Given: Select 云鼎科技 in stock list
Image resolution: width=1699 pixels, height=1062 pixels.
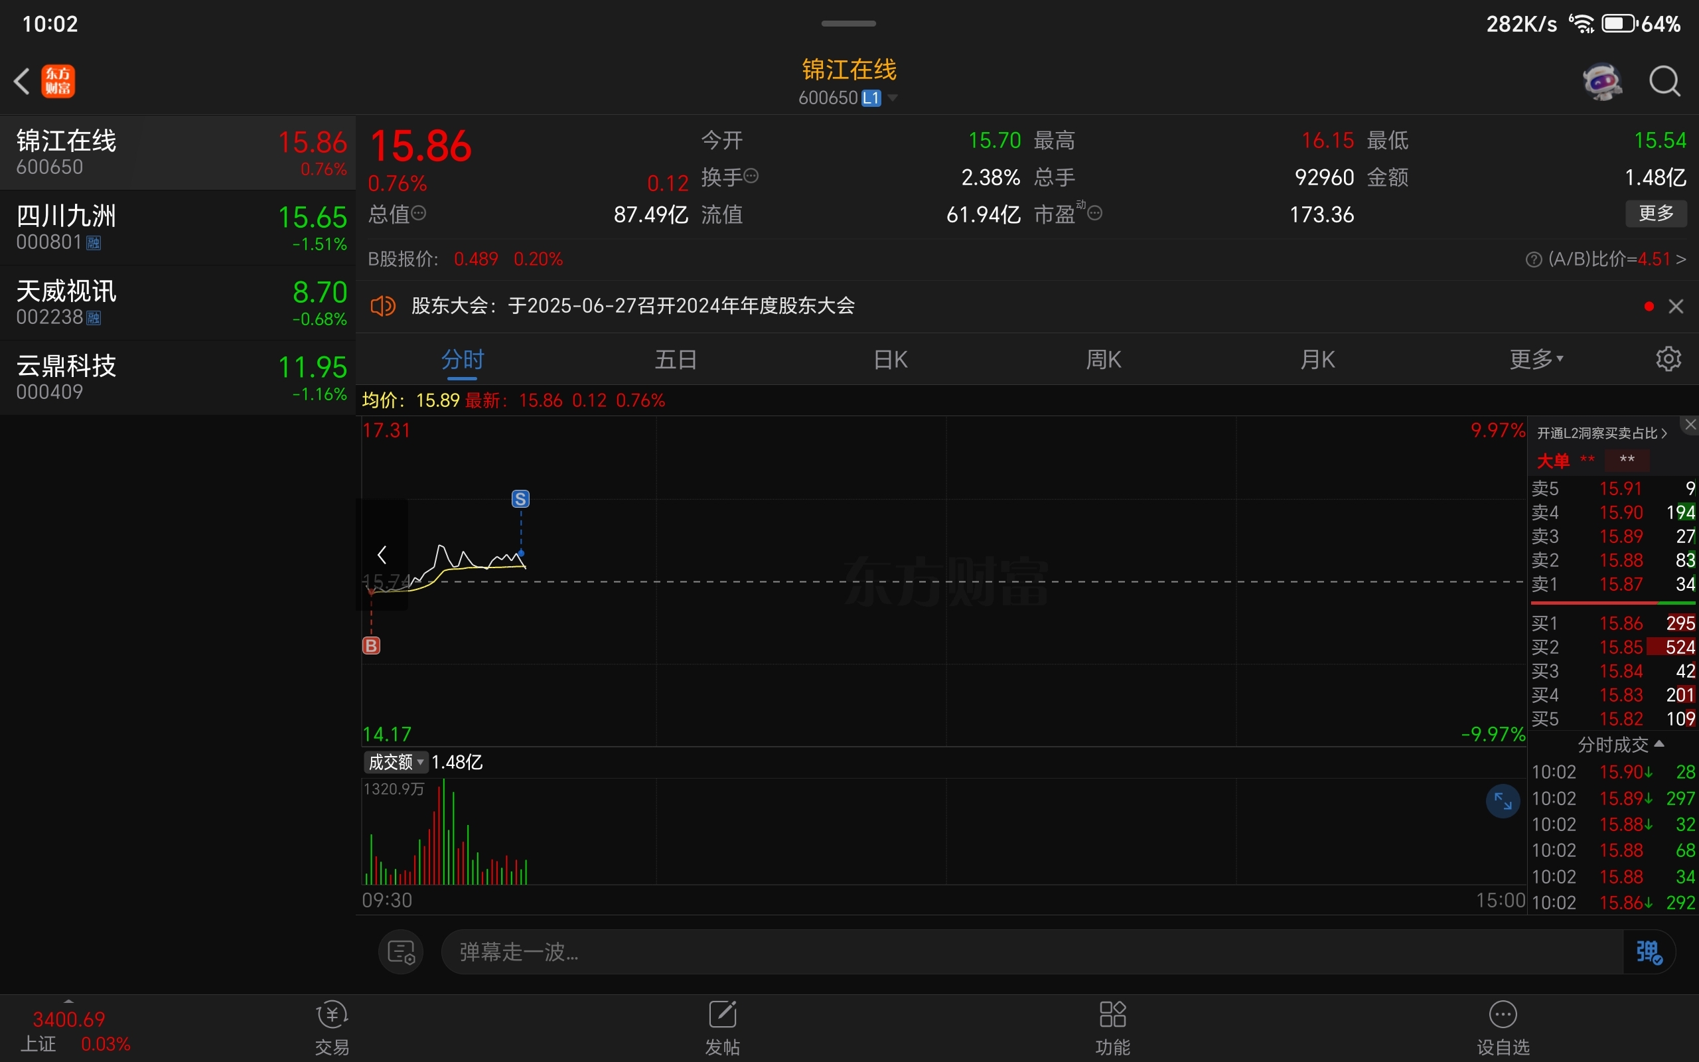Looking at the screenshot, I should pyautogui.click(x=178, y=378).
